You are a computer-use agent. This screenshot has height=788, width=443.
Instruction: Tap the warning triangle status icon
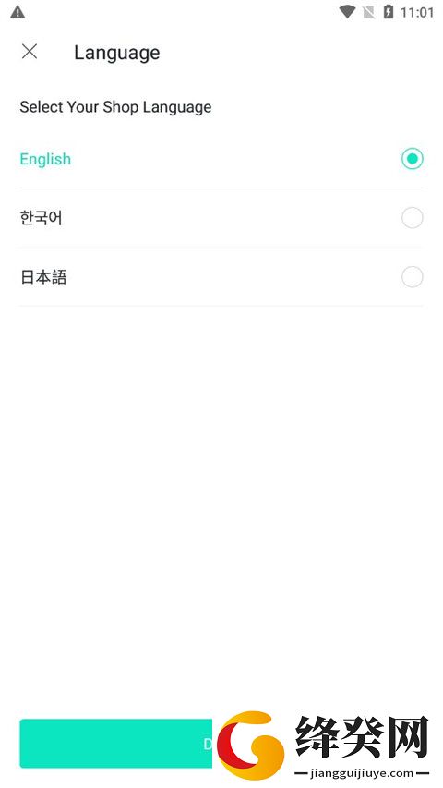(18, 12)
